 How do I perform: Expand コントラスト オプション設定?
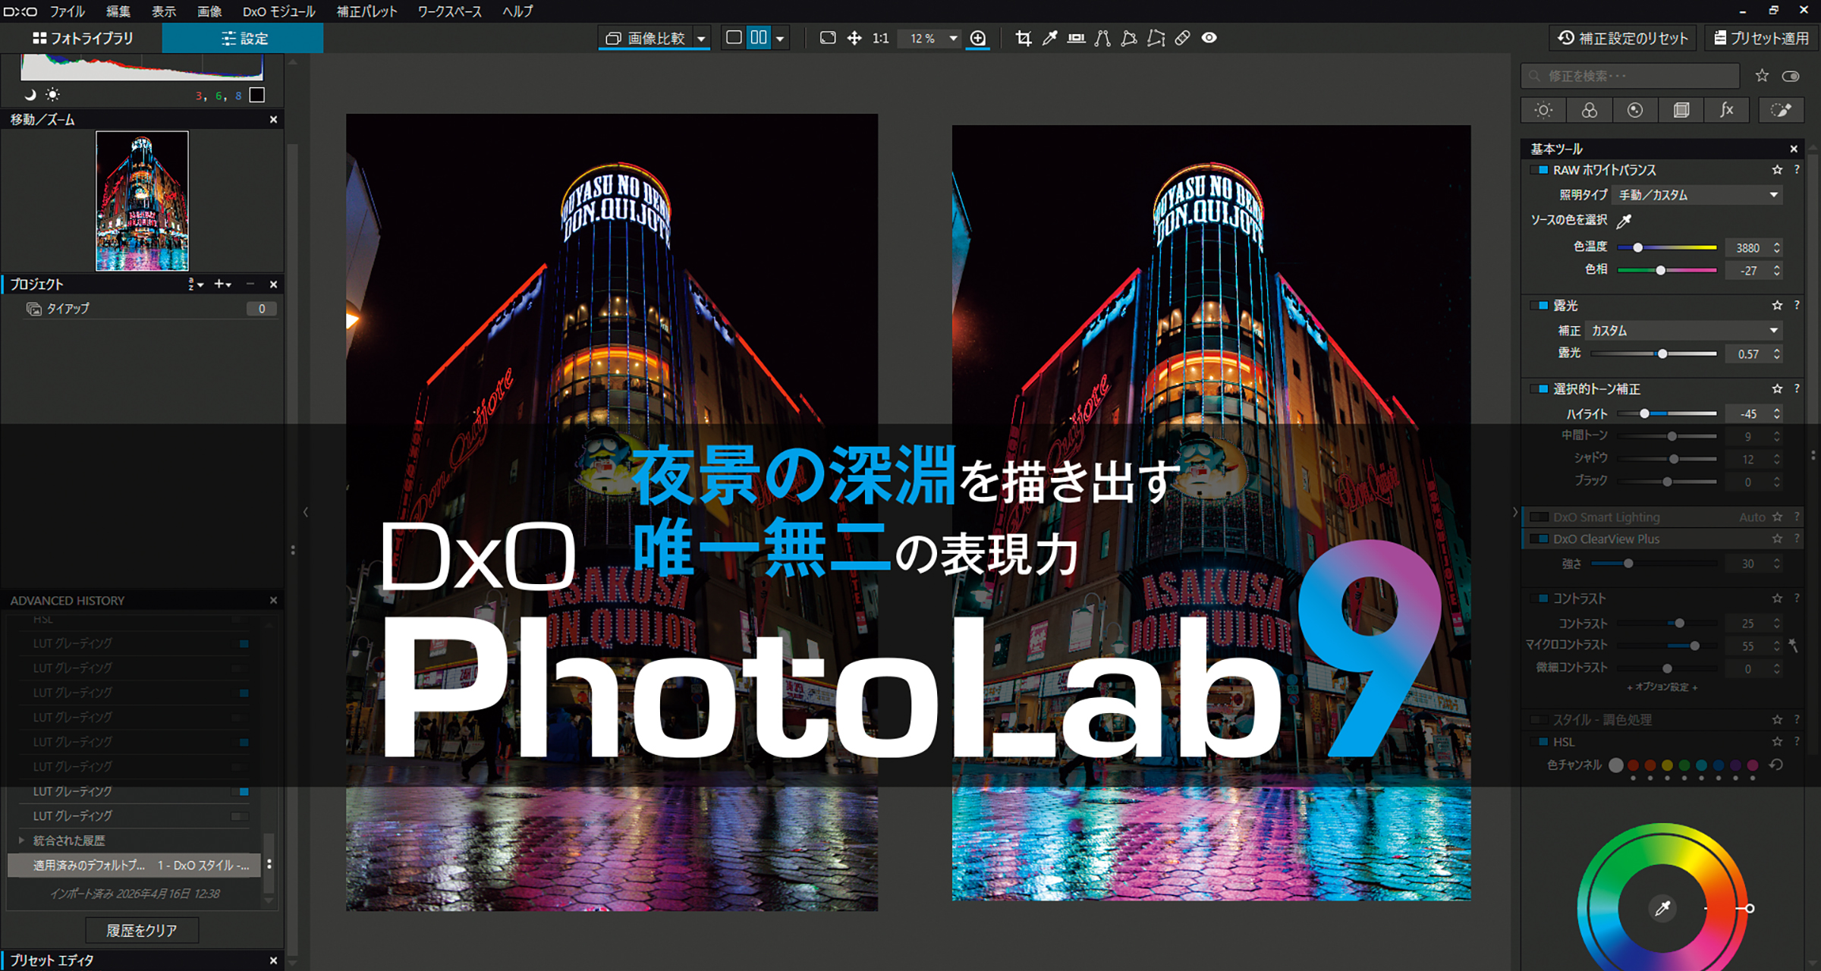coord(1662,687)
